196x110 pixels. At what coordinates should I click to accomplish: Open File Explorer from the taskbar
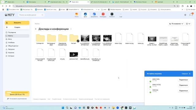(x=113, y=108)
